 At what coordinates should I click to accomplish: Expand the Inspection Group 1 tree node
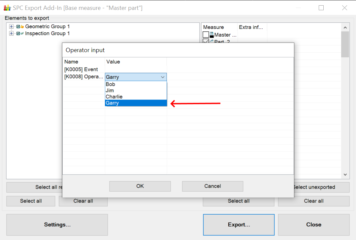pyautogui.click(x=11, y=33)
